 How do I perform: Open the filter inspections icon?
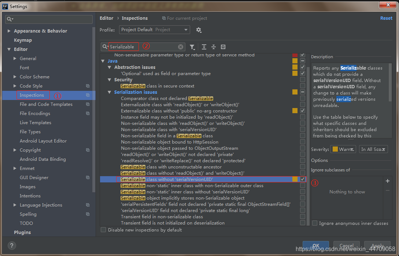coord(192,47)
